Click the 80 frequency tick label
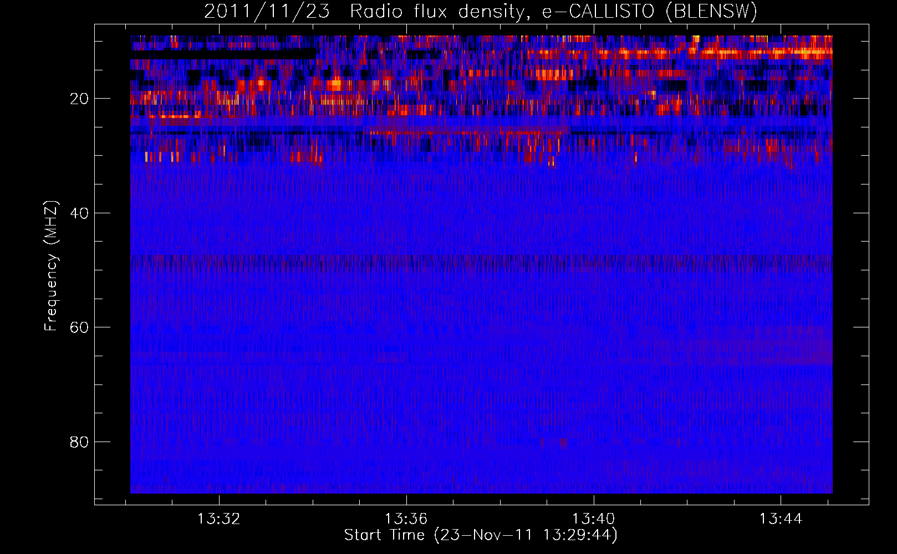Image resolution: width=897 pixels, height=554 pixels. (x=79, y=442)
